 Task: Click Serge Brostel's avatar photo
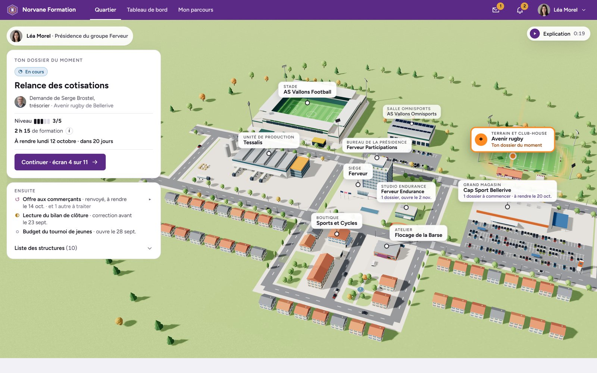pyautogui.click(x=20, y=102)
